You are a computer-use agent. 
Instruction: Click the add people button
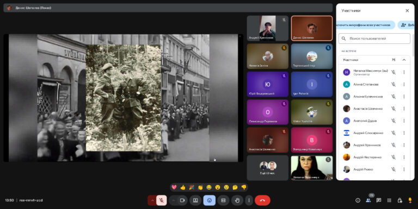click(406, 25)
